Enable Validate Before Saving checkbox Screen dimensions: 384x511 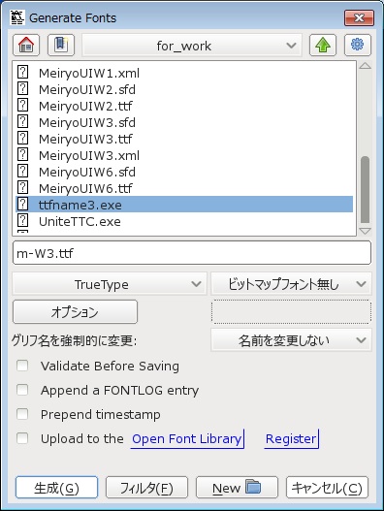[22, 366]
